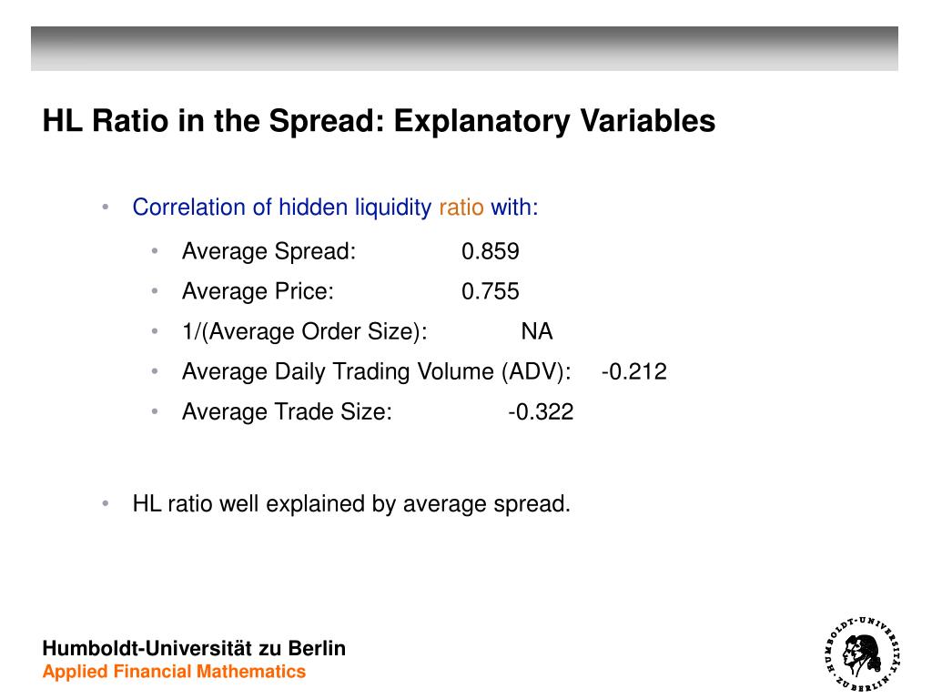Click the value -0.322
The height and width of the screenshot is (699, 932).
pos(541,412)
